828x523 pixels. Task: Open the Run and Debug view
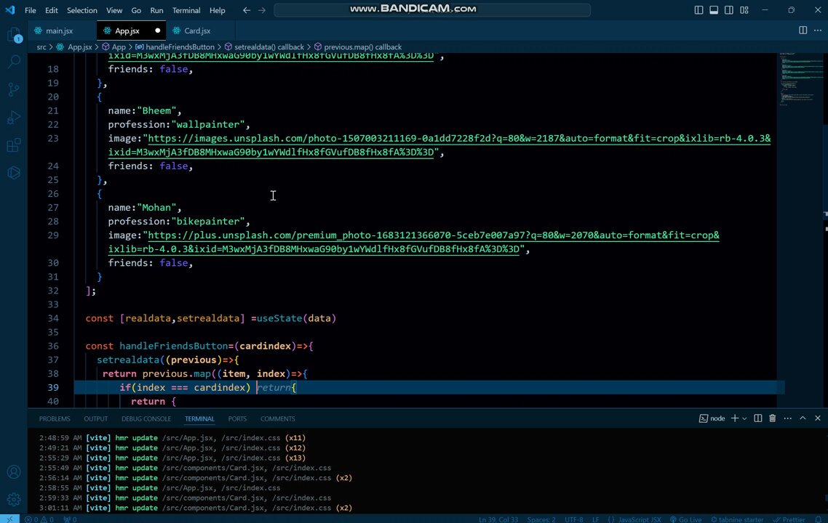click(14, 117)
